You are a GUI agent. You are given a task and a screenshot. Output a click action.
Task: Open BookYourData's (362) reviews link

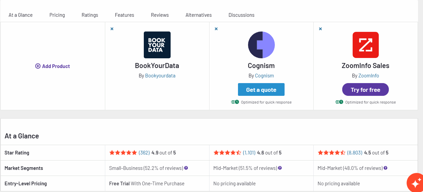pos(144,152)
